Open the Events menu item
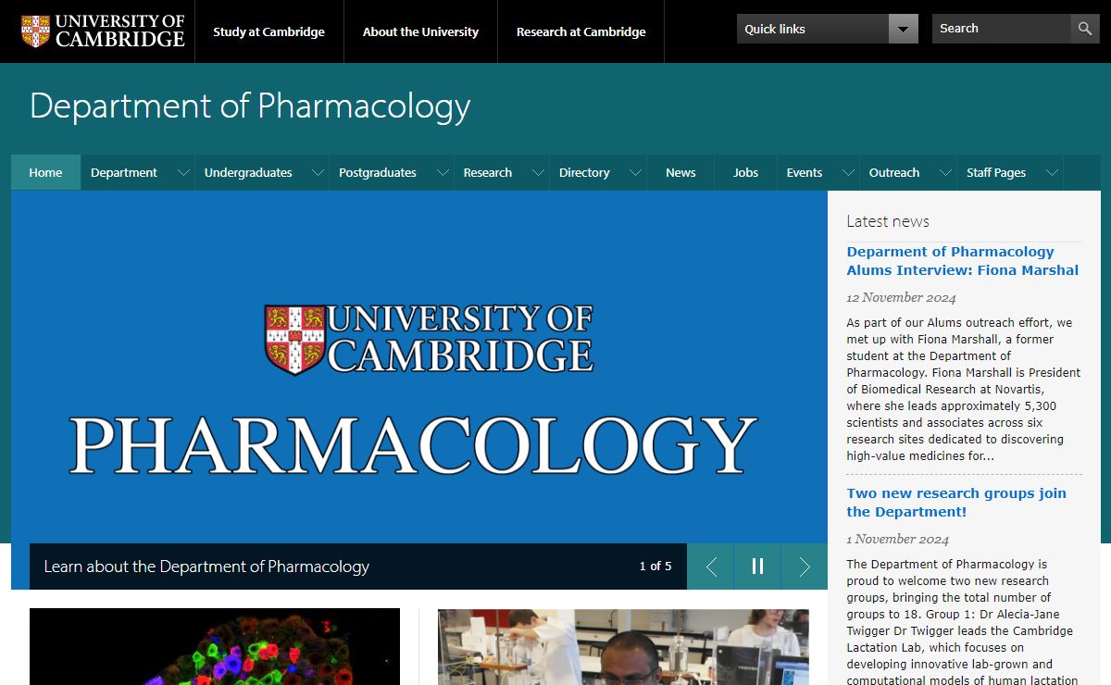 pyautogui.click(x=805, y=172)
